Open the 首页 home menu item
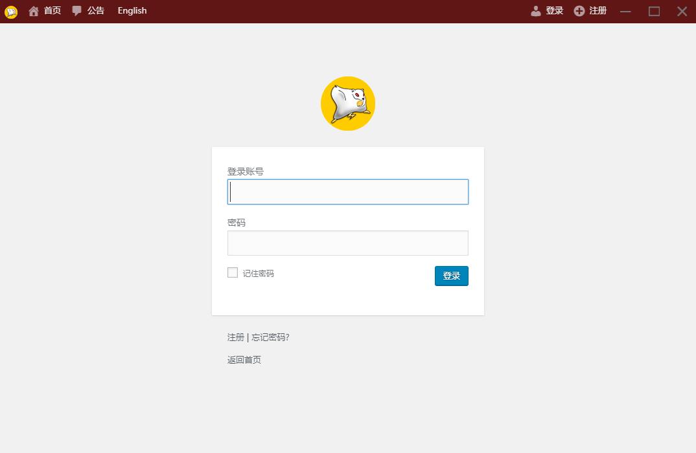The width and height of the screenshot is (696, 453). 52,10
